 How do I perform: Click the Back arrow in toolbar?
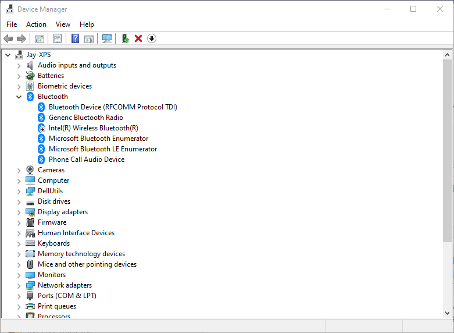tap(8, 38)
